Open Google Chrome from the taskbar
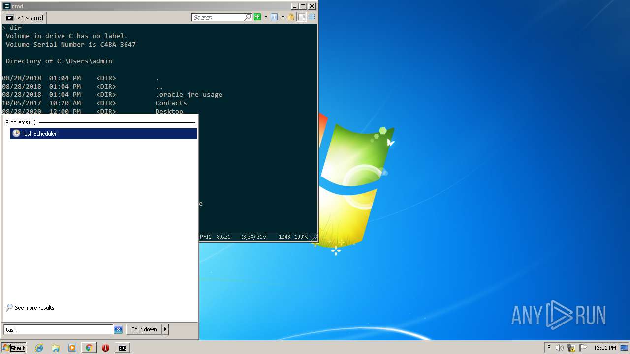This screenshot has height=354, width=630. (89, 348)
